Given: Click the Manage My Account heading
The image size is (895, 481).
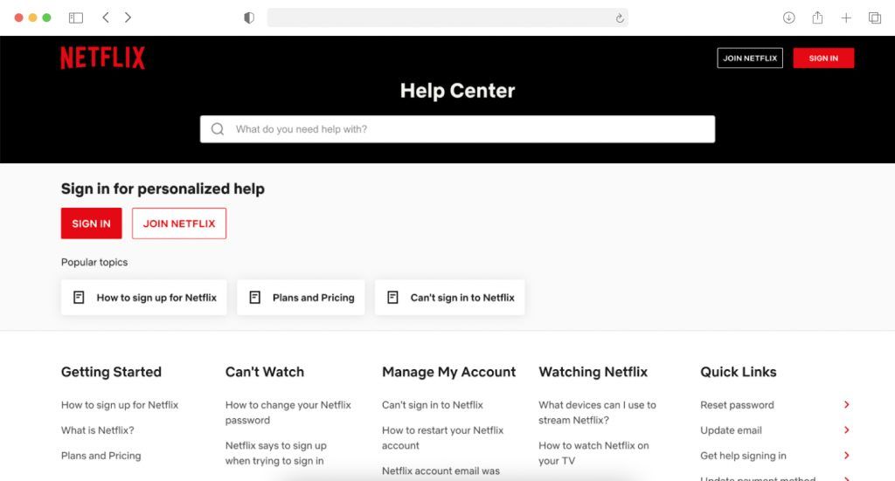Looking at the screenshot, I should [x=448, y=372].
